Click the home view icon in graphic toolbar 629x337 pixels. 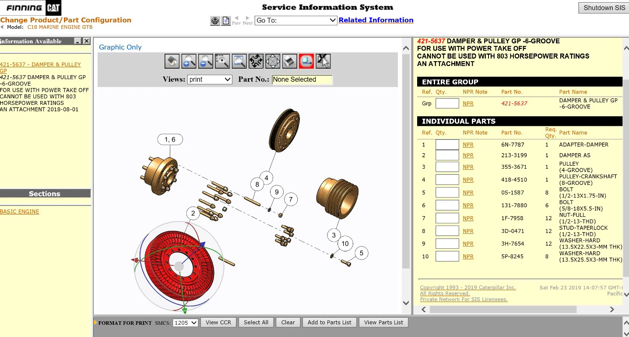[172, 61]
